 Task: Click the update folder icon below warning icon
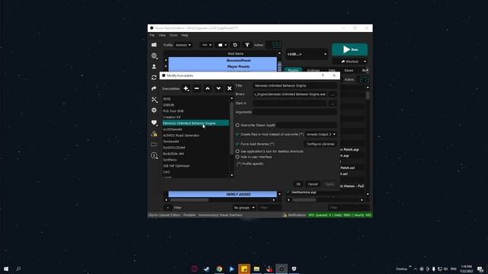tap(154, 145)
